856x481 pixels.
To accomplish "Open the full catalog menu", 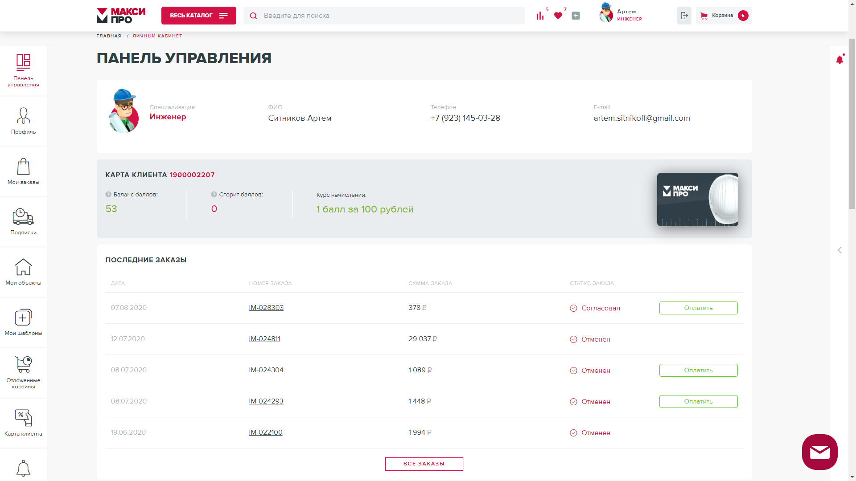I will (199, 16).
